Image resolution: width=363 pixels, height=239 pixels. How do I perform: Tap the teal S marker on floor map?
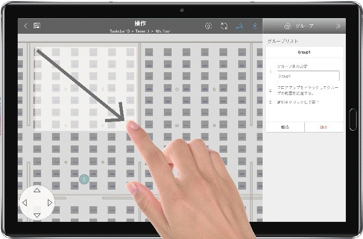(84, 179)
